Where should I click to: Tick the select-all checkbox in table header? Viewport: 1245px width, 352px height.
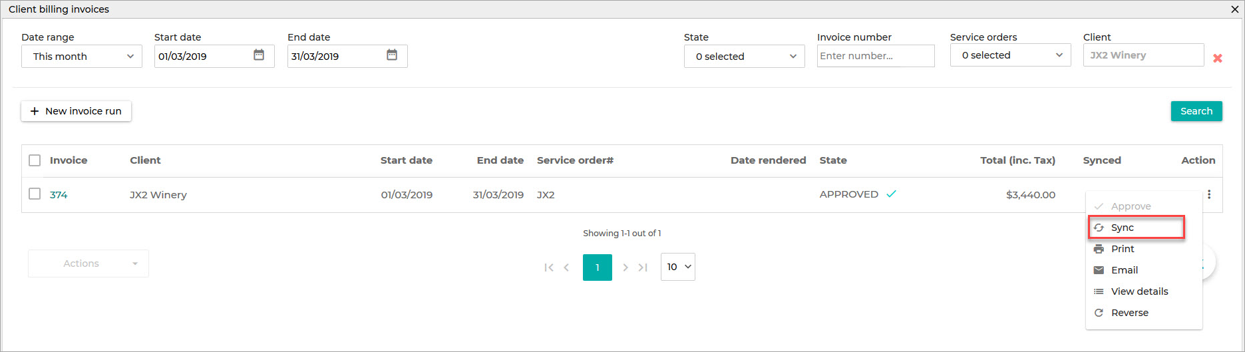coord(35,160)
